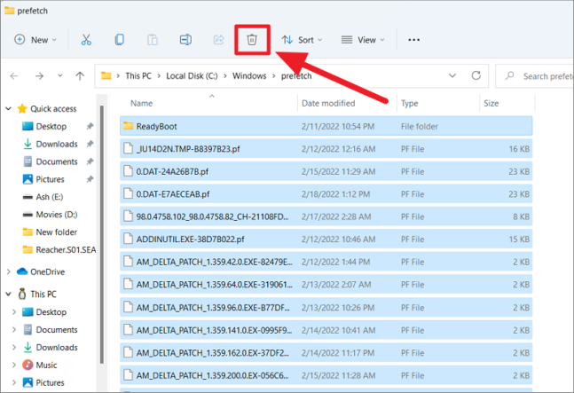Open the ReadyBoot folder

point(156,127)
